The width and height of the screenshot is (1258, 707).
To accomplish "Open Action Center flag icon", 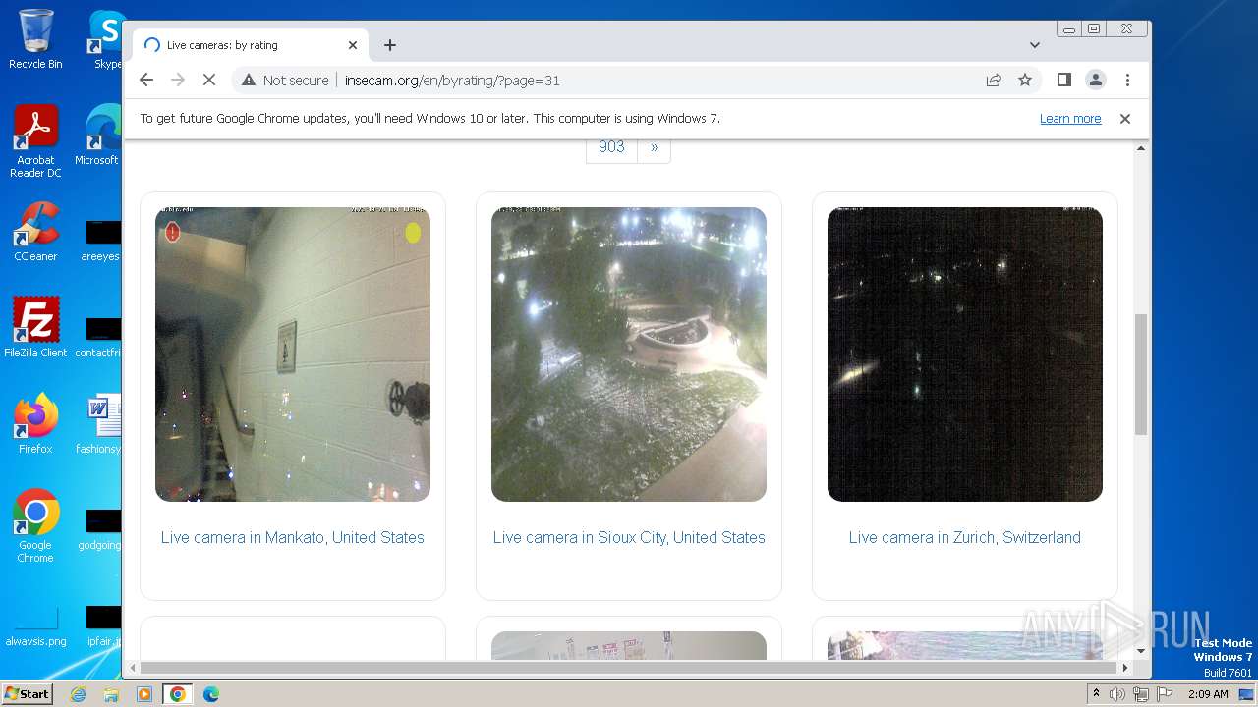I will pos(1163,694).
